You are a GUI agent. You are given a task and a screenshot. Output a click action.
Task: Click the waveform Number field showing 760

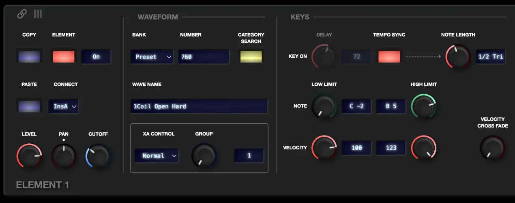pos(204,57)
